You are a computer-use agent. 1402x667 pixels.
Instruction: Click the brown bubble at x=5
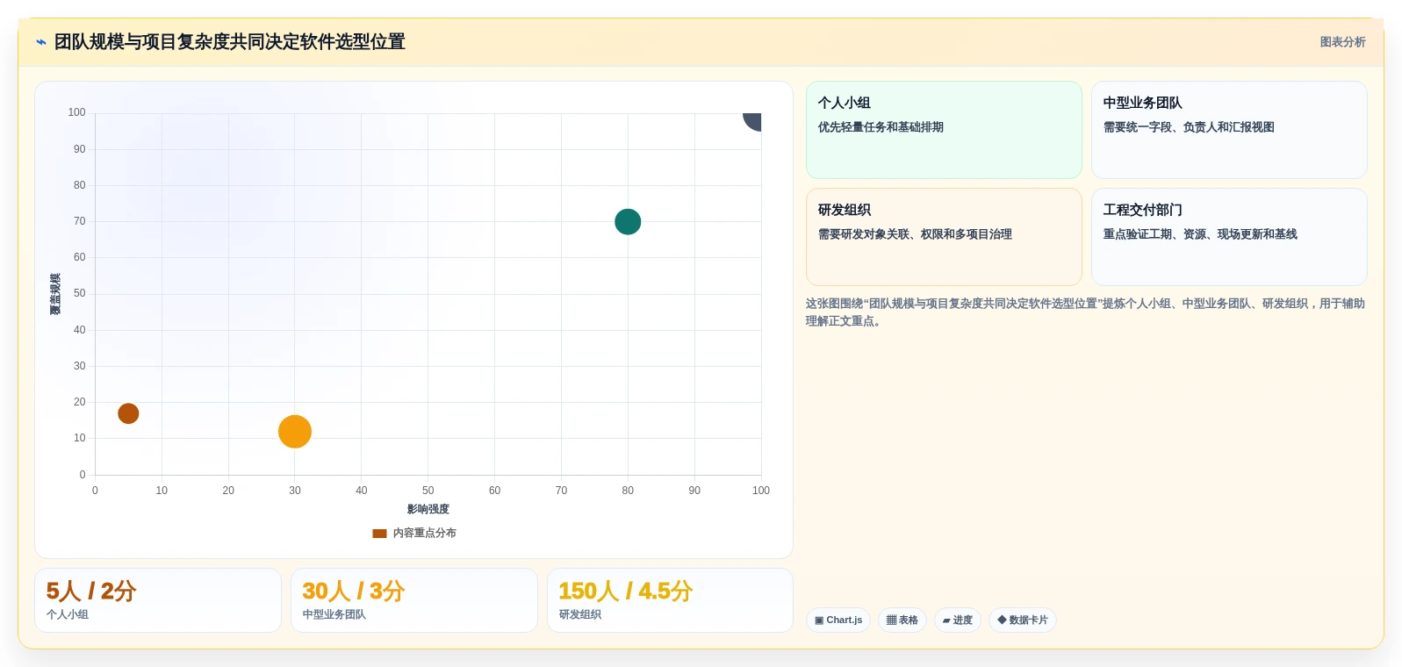tap(128, 413)
